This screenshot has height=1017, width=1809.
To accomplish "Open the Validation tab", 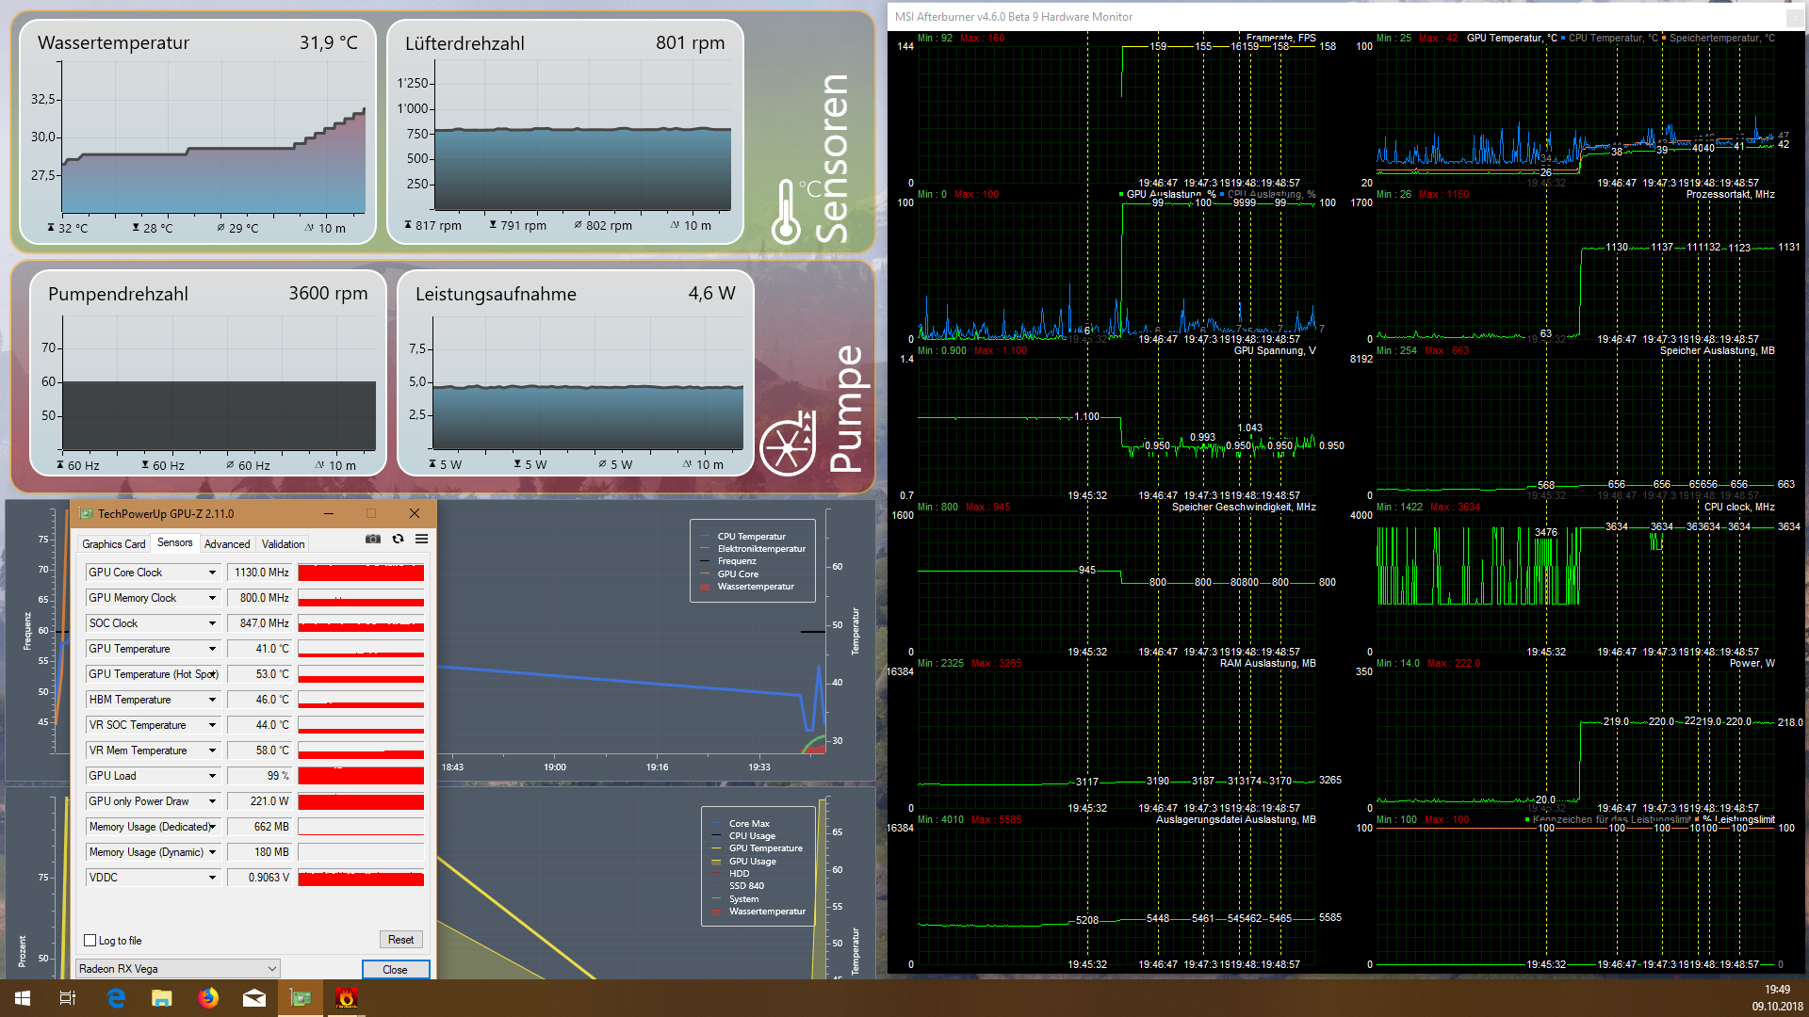I will [283, 544].
